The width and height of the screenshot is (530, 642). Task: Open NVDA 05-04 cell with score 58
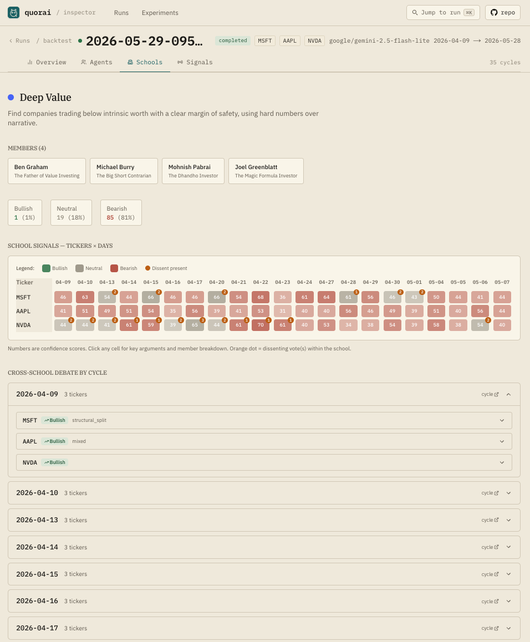click(436, 325)
